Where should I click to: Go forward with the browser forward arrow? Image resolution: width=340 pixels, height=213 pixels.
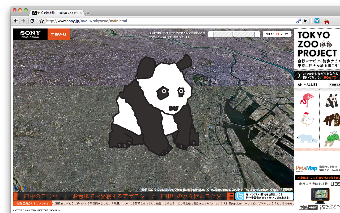coord(23,21)
